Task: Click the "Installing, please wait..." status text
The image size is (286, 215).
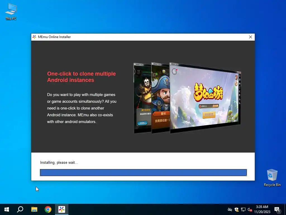Action: (59, 163)
